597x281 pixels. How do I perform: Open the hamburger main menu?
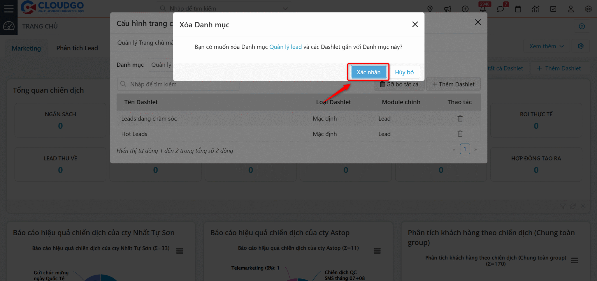[x=9, y=8]
